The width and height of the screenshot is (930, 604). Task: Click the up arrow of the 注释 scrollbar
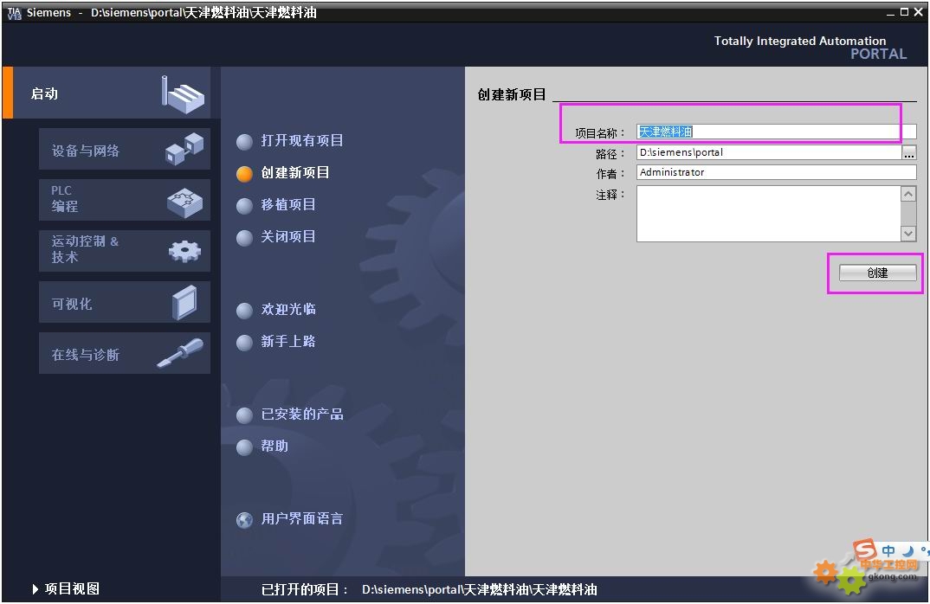pyautogui.click(x=908, y=194)
